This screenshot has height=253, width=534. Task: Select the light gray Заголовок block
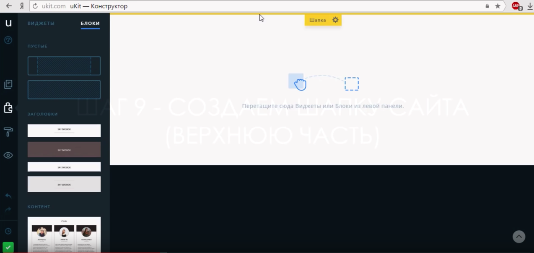(x=64, y=184)
